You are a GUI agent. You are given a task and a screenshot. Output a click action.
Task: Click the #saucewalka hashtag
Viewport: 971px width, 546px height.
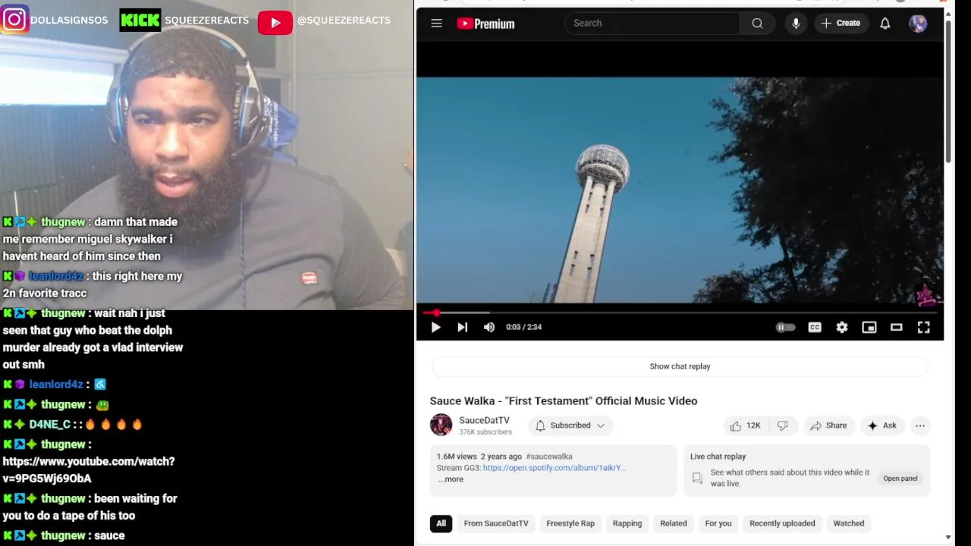coord(549,457)
